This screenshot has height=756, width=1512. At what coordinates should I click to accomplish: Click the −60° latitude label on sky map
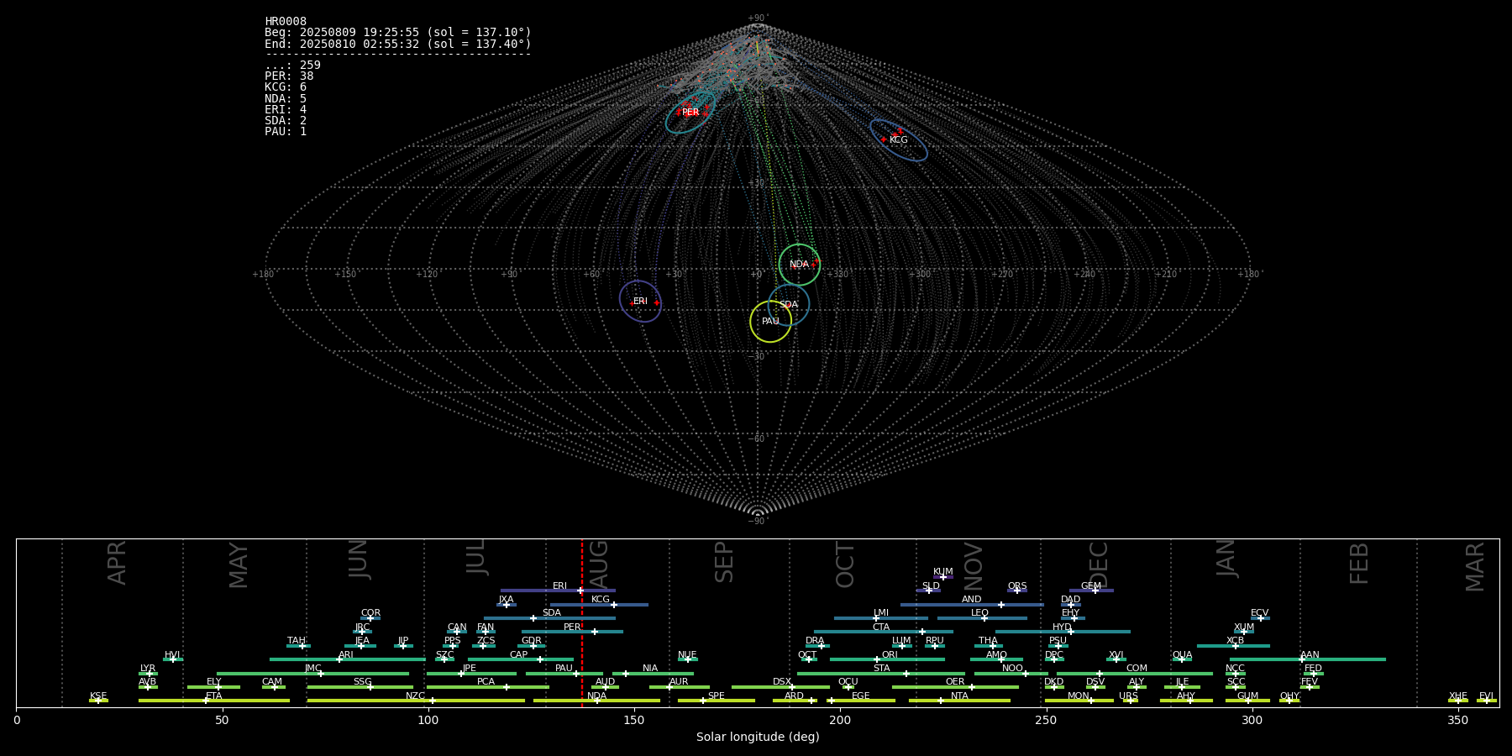(758, 439)
